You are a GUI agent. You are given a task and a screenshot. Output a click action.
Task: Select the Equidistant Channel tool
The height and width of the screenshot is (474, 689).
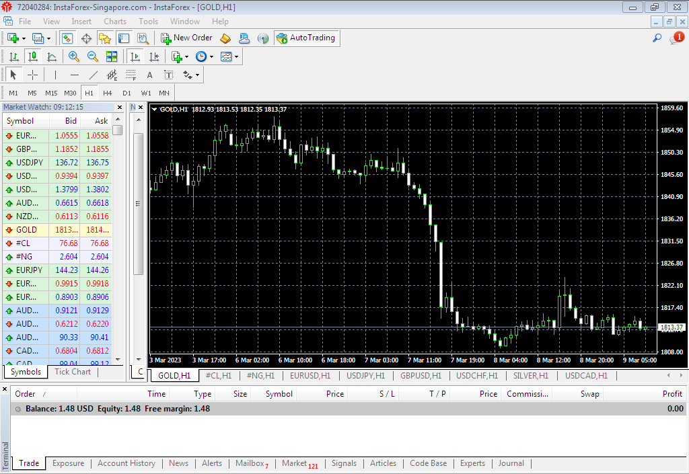point(112,75)
